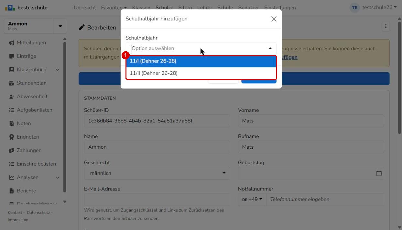
Task: Click the Einträge note icon
Action: [x=12, y=56]
